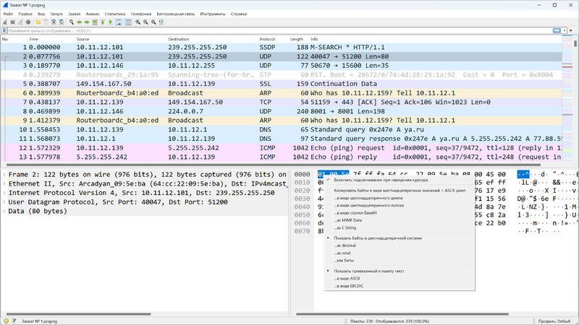Save the capture file from the toolbar
Viewport: 579px width, 325px height.
pyautogui.click(x=46, y=22)
